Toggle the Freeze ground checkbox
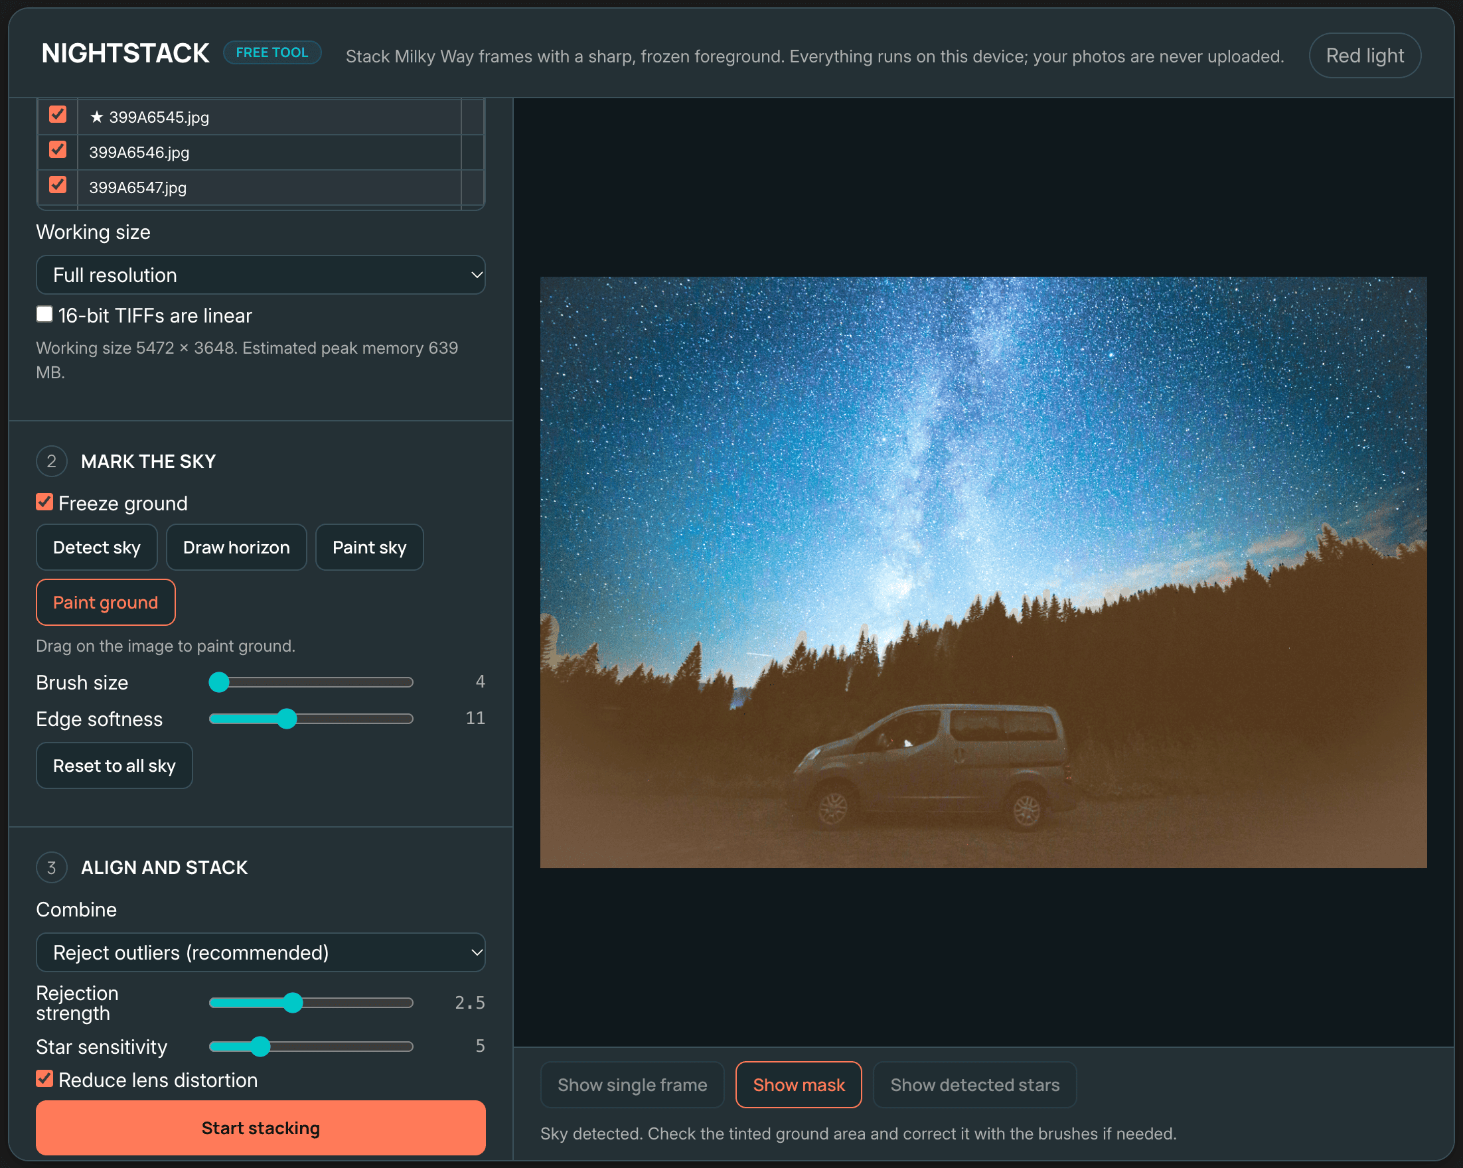 (x=44, y=502)
